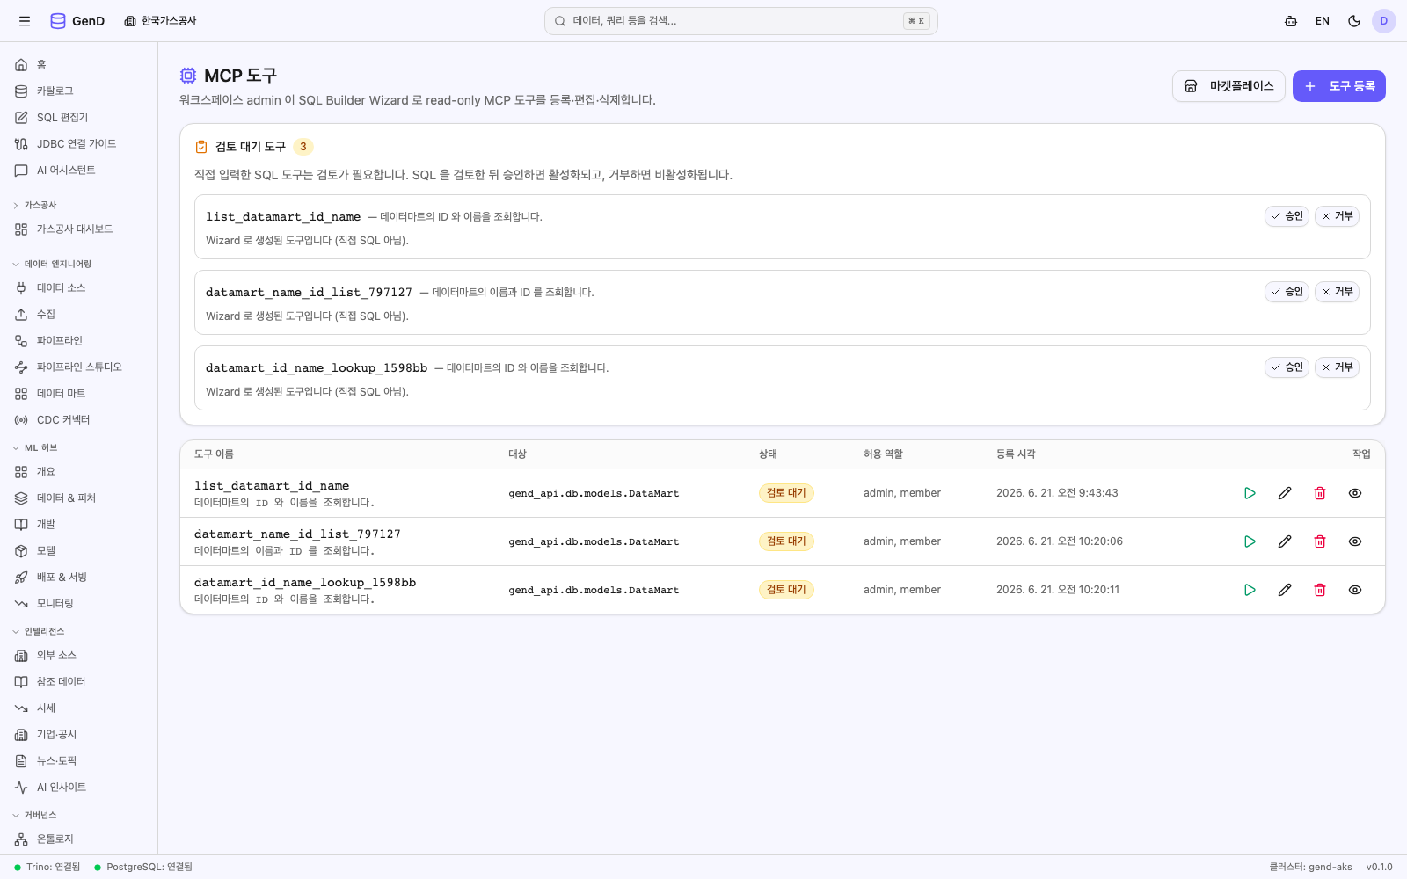Approve datamart_id_name_lookup_1598bb with 승인

pos(1287,367)
